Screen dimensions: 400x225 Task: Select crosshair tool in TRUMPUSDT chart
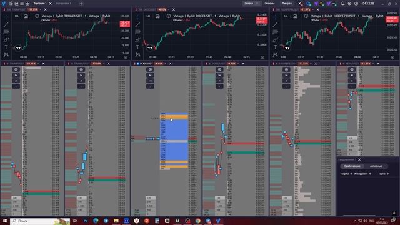coord(6,17)
